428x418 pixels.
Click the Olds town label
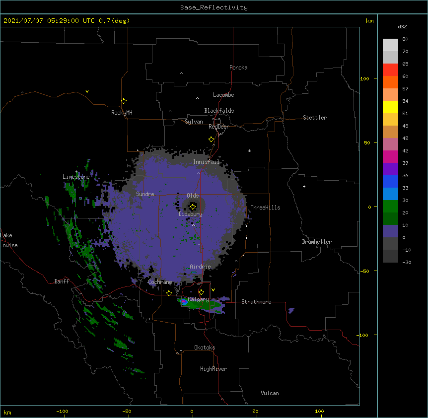(193, 196)
